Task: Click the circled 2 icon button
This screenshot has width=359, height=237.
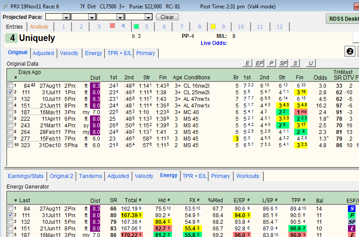Action: coord(350,51)
